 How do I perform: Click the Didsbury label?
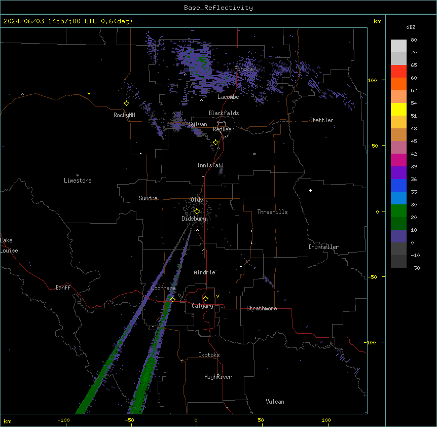[194, 219]
